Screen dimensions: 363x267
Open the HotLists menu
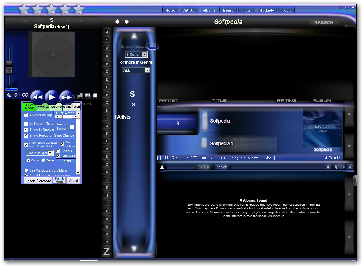point(267,11)
